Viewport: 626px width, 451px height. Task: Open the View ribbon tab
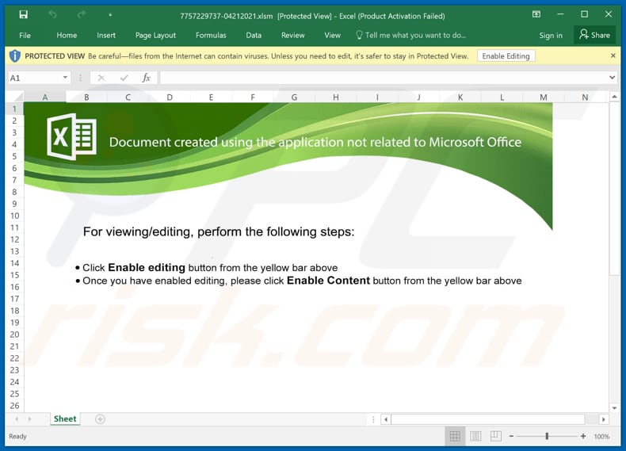pyautogui.click(x=332, y=35)
